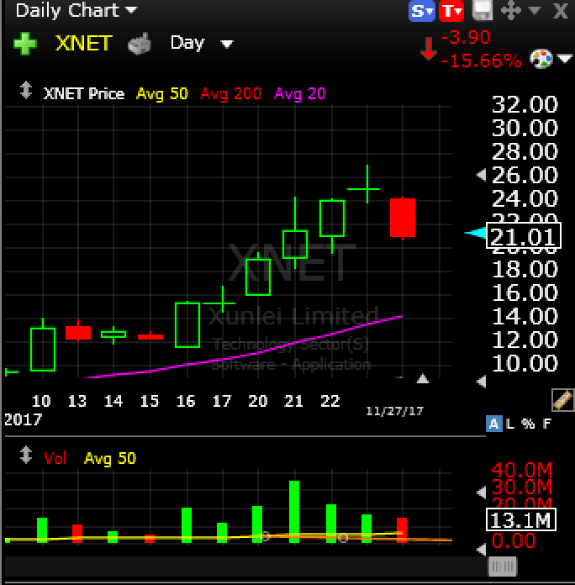The width and height of the screenshot is (575, 585).
Task: Click the price pane resize arrows icon
Action: tap(26, 90)
